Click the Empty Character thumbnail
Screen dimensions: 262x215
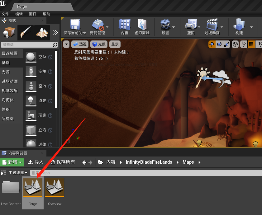click(31, 72)
